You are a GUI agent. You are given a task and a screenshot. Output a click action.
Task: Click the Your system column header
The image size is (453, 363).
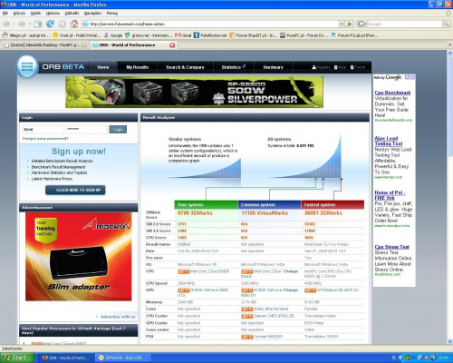click(206, 205)
